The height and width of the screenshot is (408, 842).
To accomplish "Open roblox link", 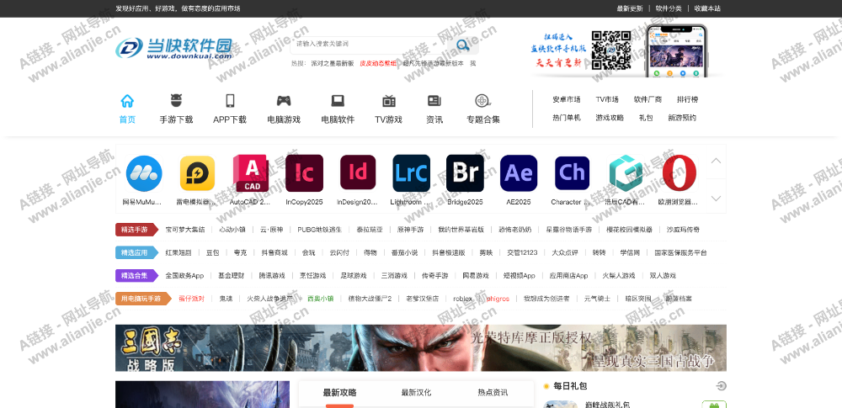I will (x=462, y=299).
